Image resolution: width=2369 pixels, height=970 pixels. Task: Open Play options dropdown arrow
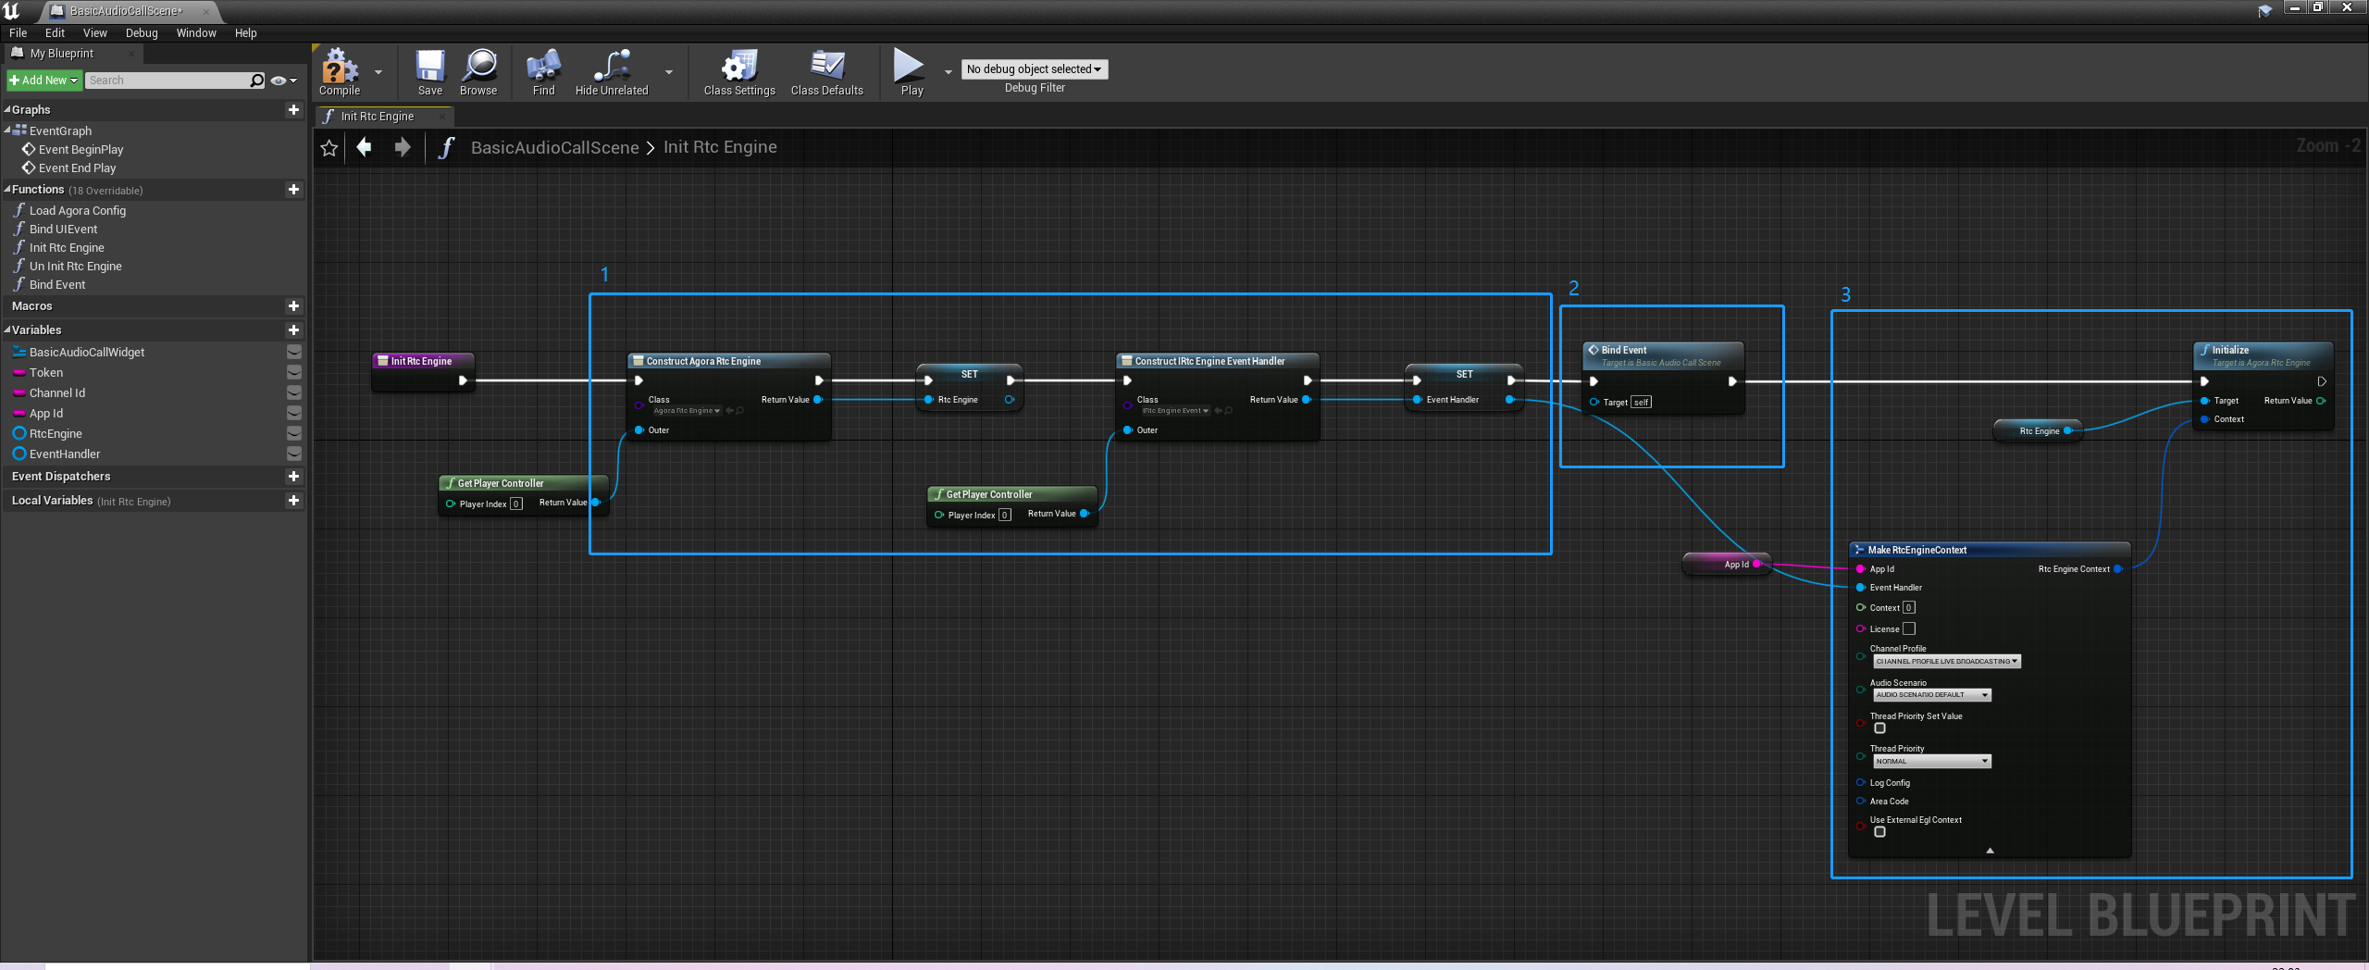coord(948,71)
